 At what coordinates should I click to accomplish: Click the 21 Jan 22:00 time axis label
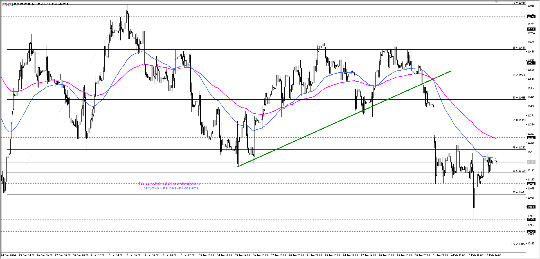pos(314,255)
